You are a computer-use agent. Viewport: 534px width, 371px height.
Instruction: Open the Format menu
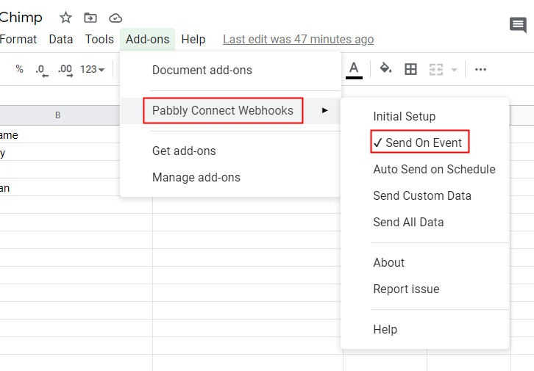coord(18,39)
